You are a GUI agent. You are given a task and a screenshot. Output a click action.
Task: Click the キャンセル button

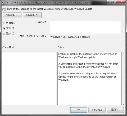coord(97,110)
